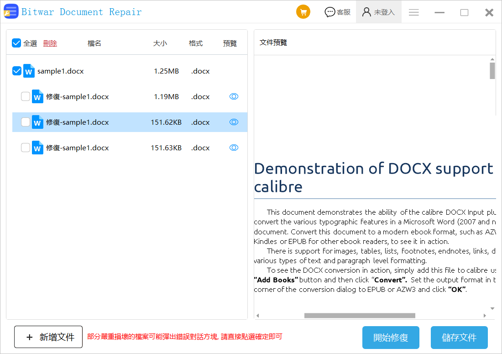502x354 pixels.
Task: Click the 'Demonstration of DOCX support' heading
Action: point(374,169)
